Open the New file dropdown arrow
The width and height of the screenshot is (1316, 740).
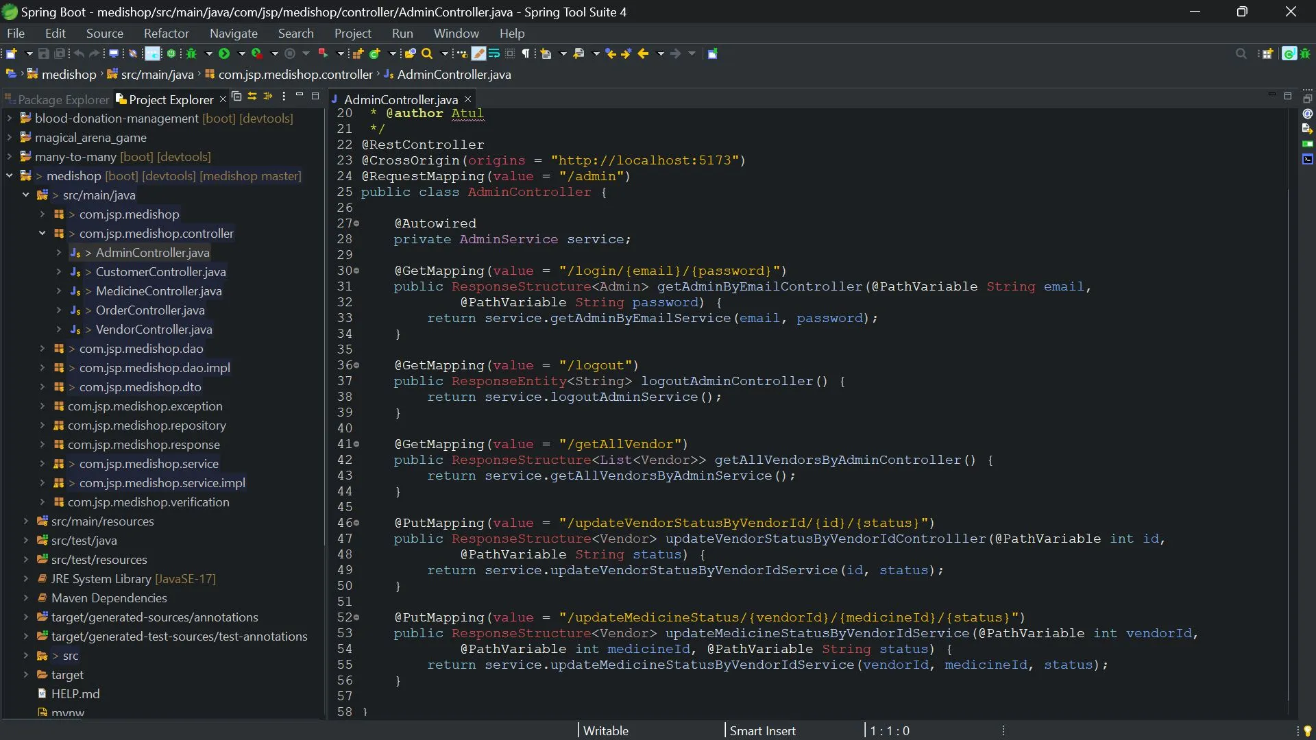[x=29, y=53]
